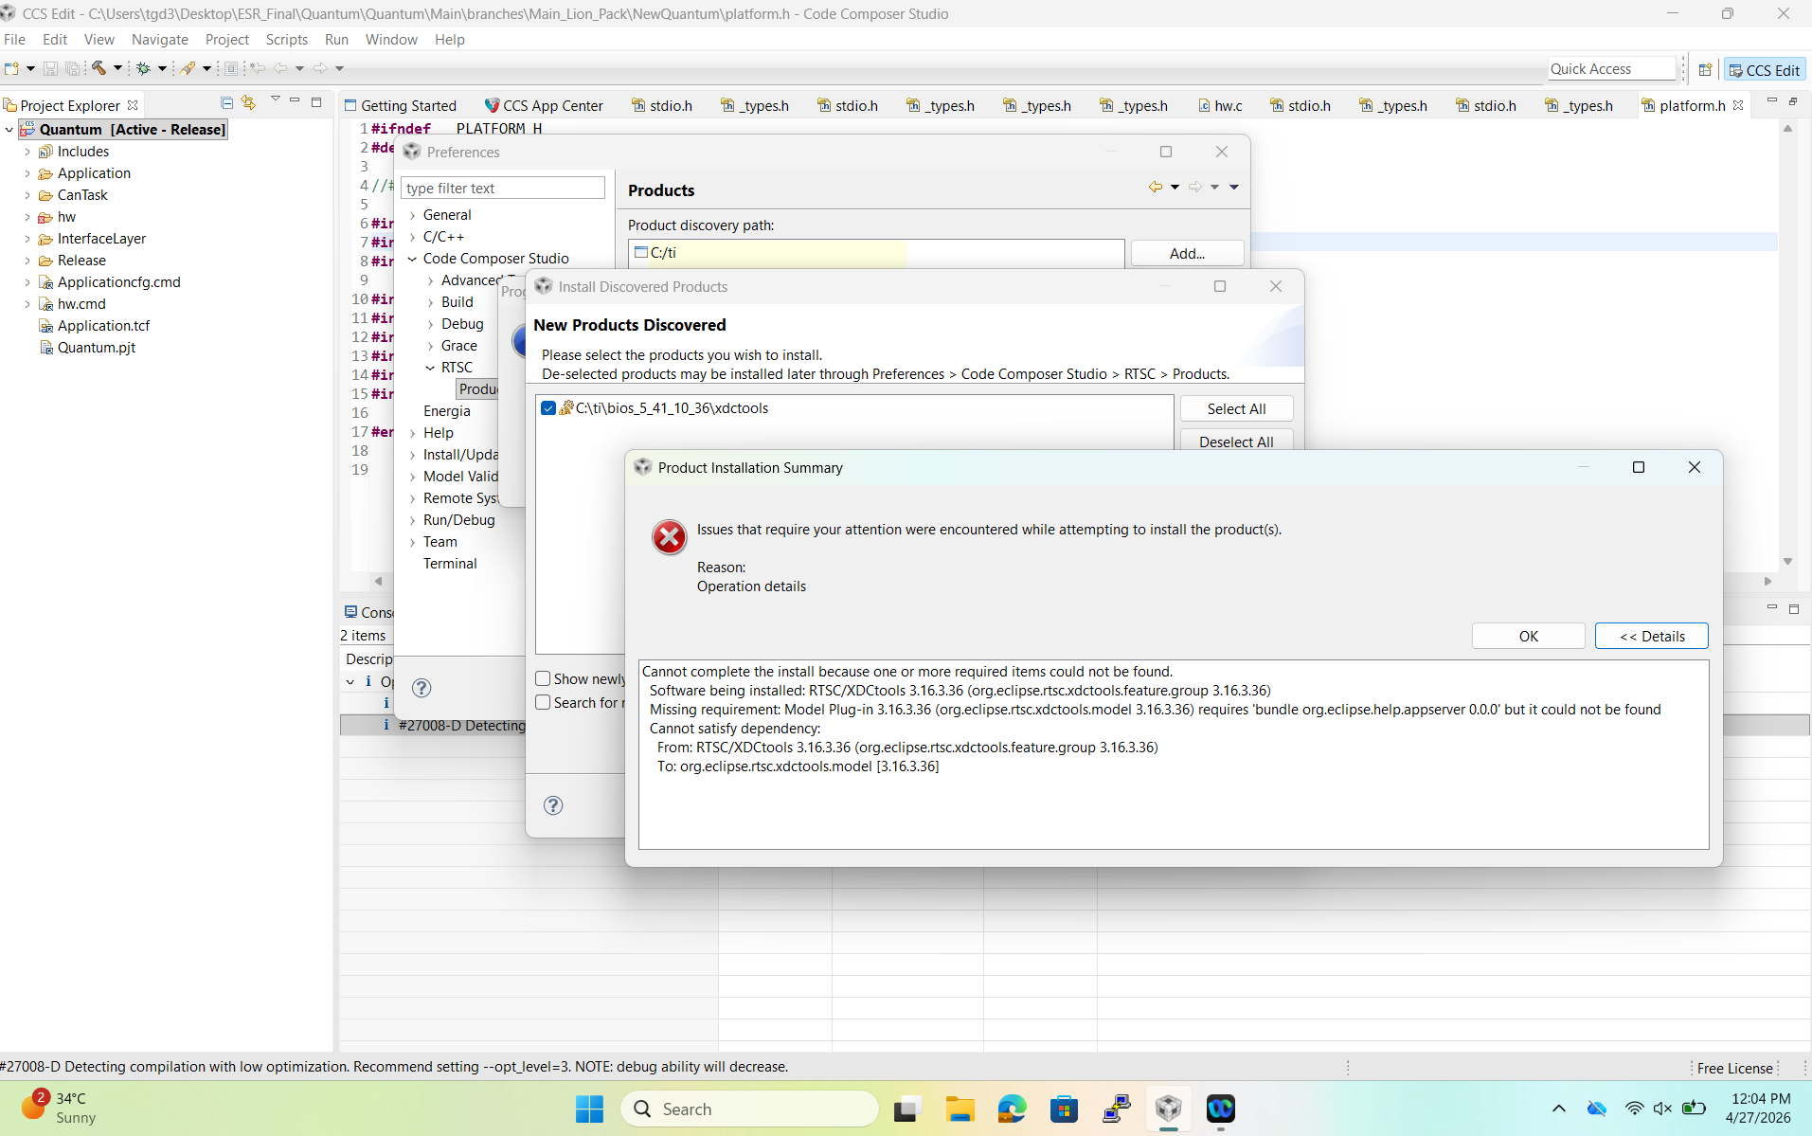Select Application.tcf in Project Explorer
Screen dimensions: 1812x1136
[103, 326]
